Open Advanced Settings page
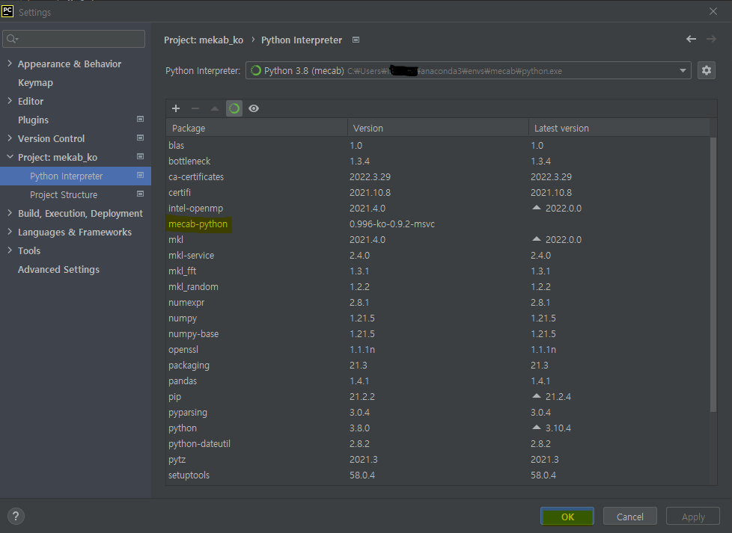732x533 pixels. pyautogui.click(x=59, y=270)
